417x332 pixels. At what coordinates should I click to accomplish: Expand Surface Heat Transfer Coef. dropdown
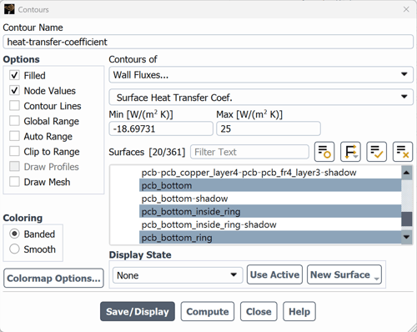(x=261, y=98)
